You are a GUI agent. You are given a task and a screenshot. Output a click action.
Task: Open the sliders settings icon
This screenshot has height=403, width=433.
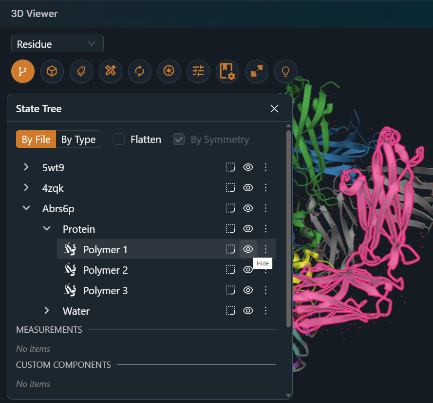pyautogui.click(x=198, y=72)
